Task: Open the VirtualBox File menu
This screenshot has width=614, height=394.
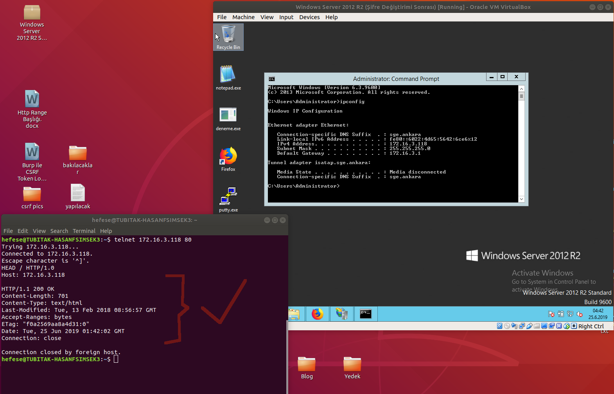Action: point(222,17)
